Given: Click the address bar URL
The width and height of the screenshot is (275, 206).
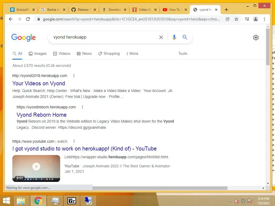Looking at the screenshot, I should tap(131, 19).
